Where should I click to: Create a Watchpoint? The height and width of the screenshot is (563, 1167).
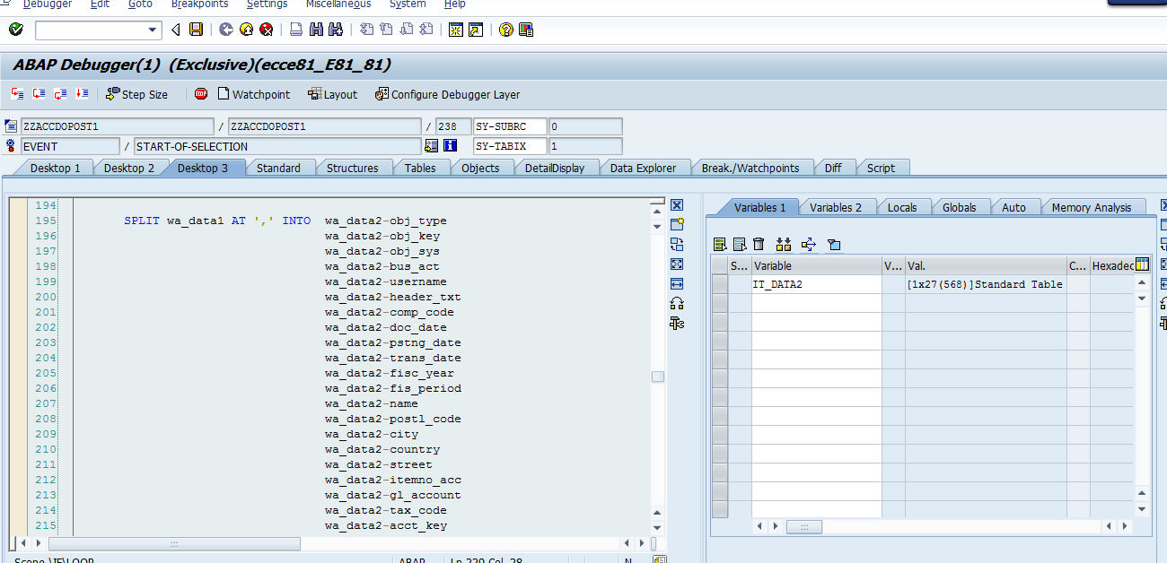click(x=254, y=93)
